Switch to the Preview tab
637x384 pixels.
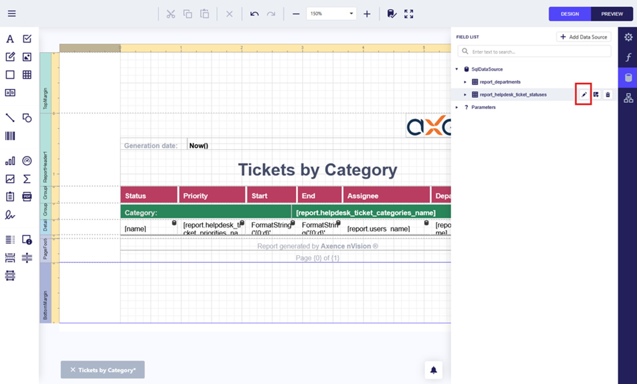[x=612, y=14]
